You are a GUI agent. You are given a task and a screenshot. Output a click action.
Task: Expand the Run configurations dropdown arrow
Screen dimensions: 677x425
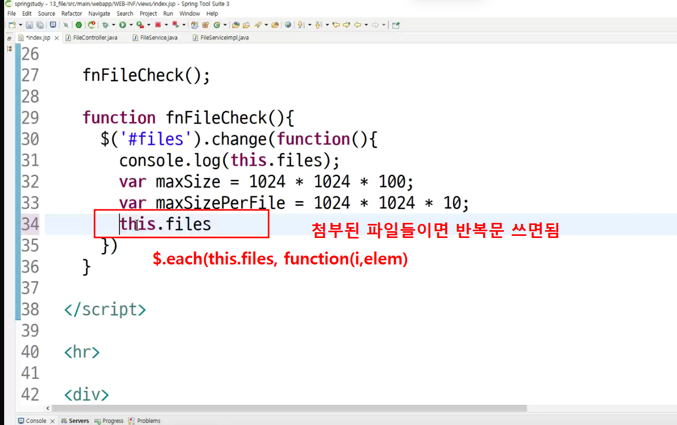coord(131,24)
